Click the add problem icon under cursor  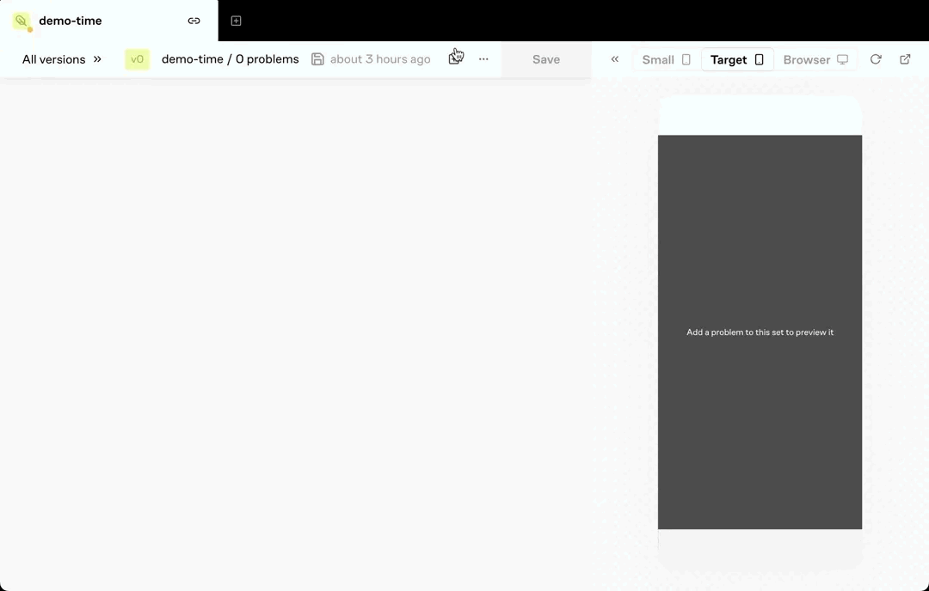pos(454,58)
